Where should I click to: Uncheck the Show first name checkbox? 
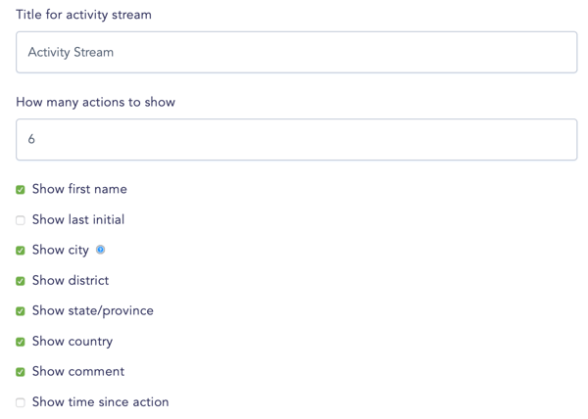(21, 190)
